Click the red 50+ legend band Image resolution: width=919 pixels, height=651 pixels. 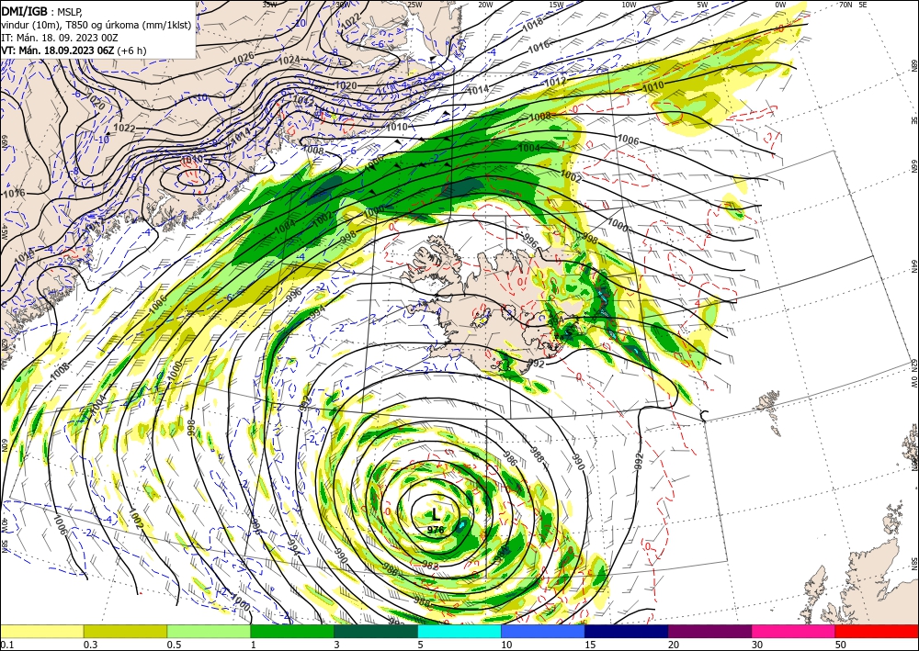(x=877, y=631)
